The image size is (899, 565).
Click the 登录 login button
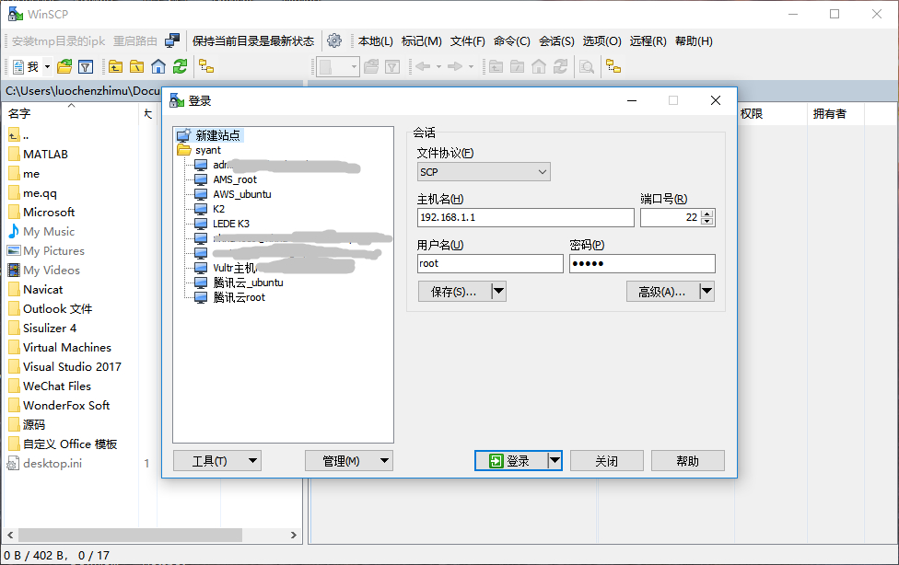[x=511, y=461]
